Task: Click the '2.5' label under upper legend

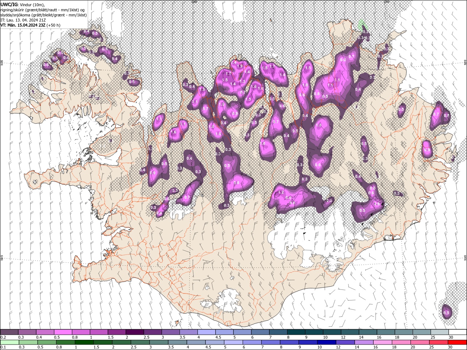Action: (x=146, y=337)
